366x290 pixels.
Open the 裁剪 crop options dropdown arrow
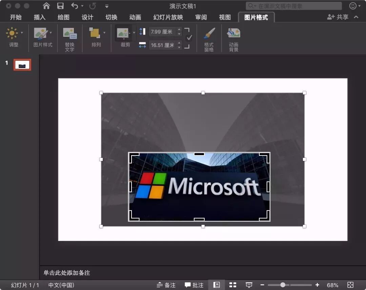coord(134,33)
